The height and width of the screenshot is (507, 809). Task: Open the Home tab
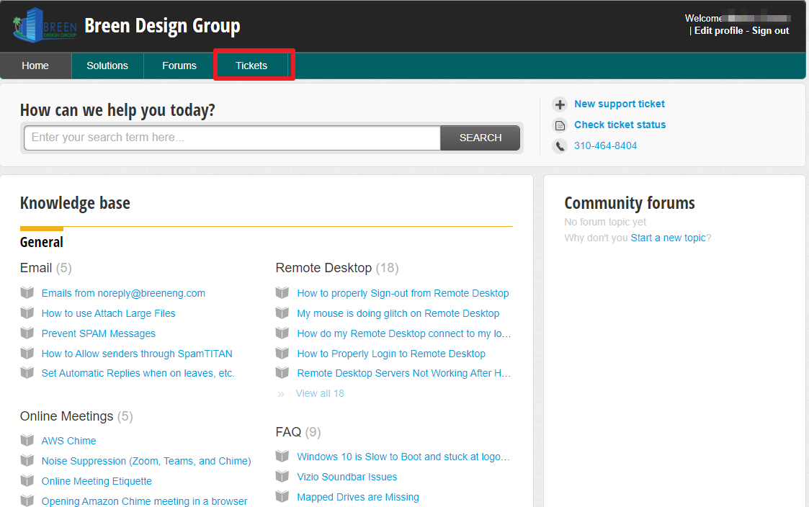pos(35,66)
